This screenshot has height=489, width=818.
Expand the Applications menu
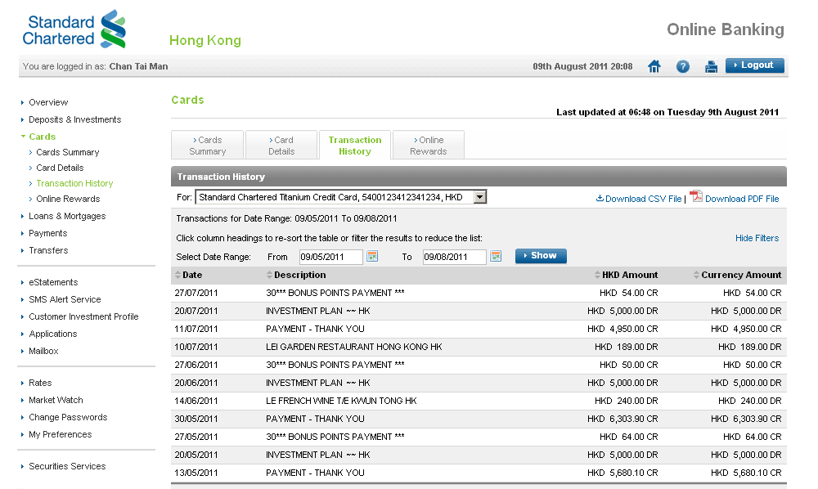[x=52, y=334]
